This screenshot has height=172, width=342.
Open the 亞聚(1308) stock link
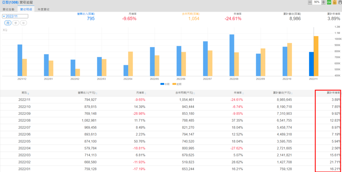[x=10, y=2]
